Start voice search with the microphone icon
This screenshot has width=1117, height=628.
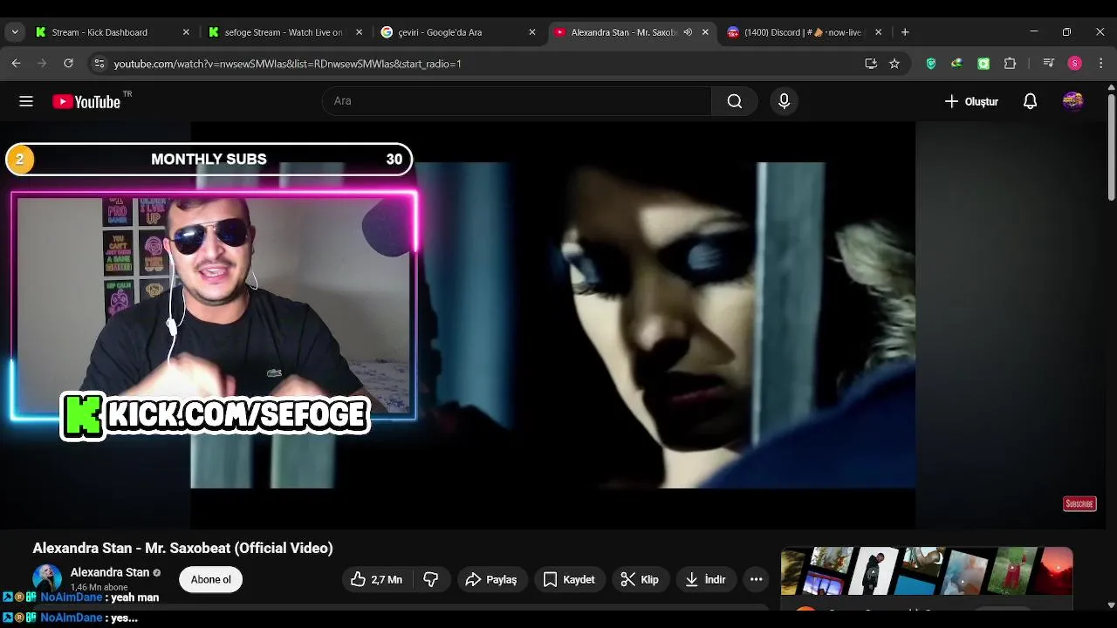(x=784, y=101)
